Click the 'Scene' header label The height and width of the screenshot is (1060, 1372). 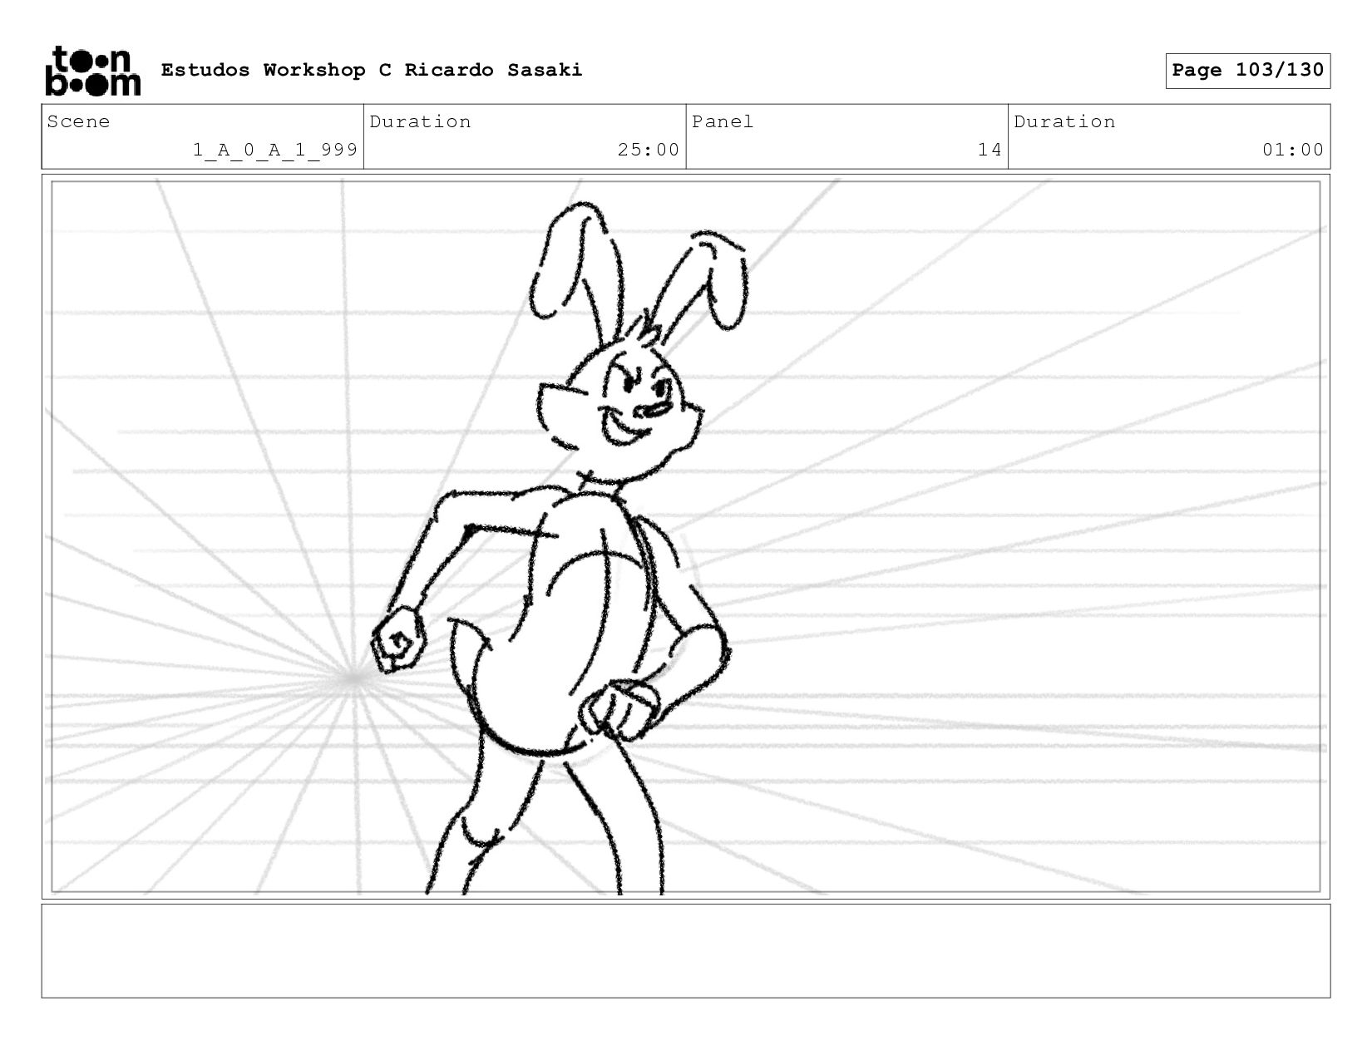(x=78, y=121)
